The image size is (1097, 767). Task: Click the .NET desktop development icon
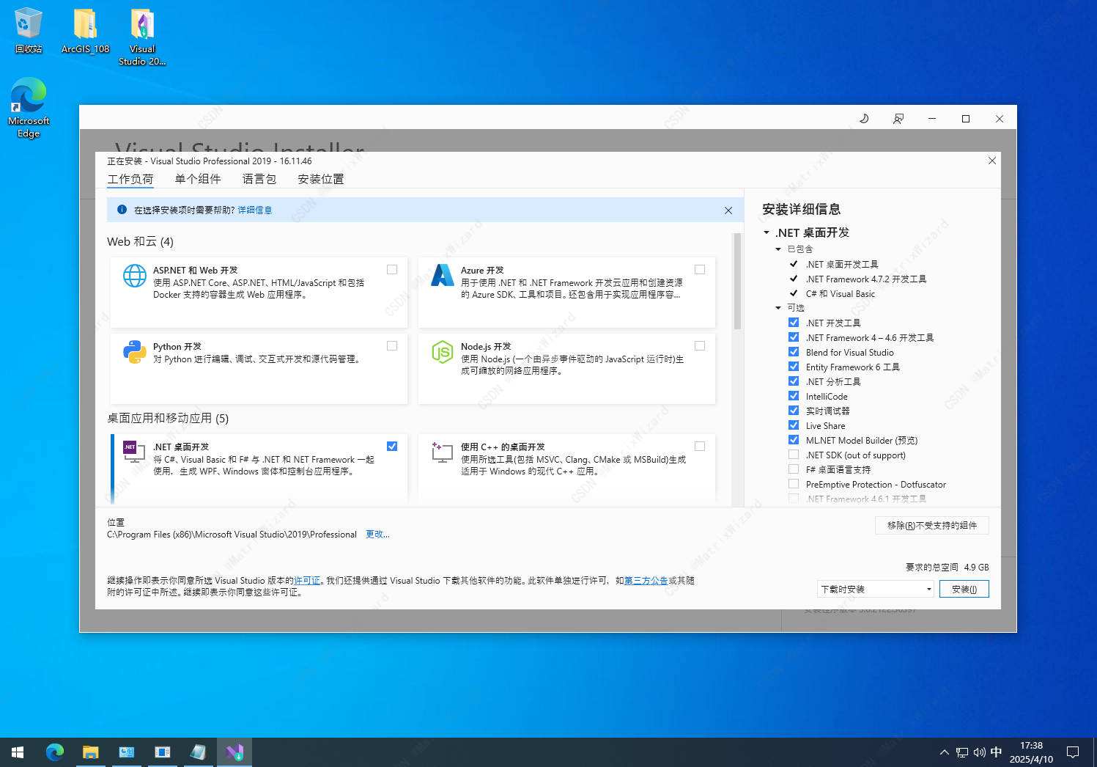[x=134, y=452]
